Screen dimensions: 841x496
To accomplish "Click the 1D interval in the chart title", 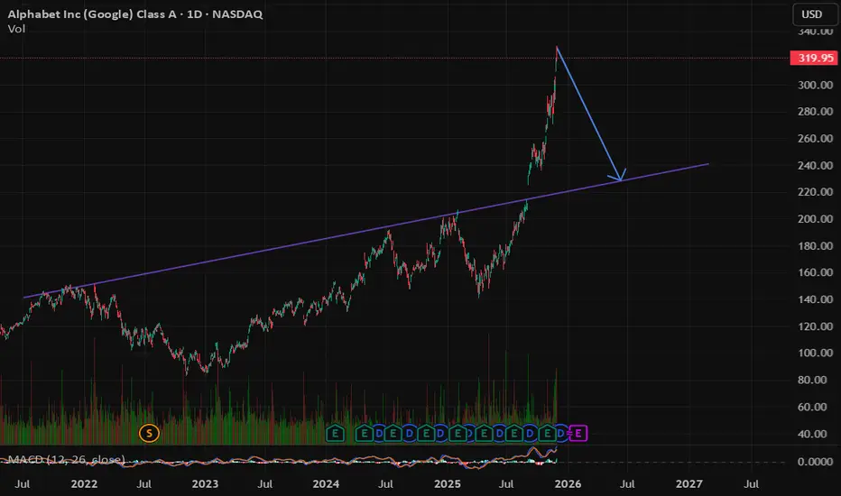I will (x=194, y=14).
